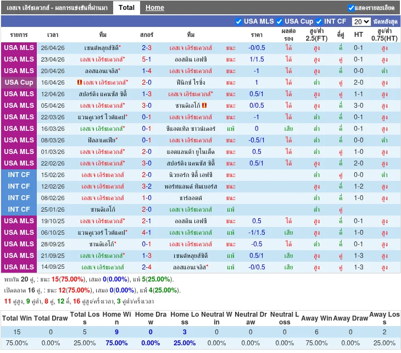Click red card icon next to the 05/04/26 away team
Screen dimensions: 401x353
(204, 106)
